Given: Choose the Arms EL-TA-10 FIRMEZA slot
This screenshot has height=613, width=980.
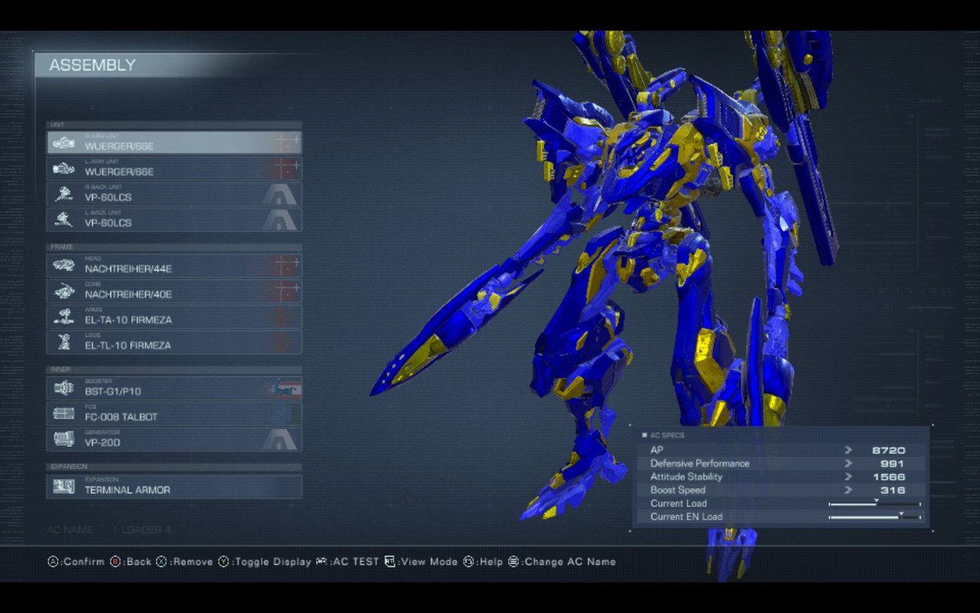Looking at the screenshot, I should (174, 316).
